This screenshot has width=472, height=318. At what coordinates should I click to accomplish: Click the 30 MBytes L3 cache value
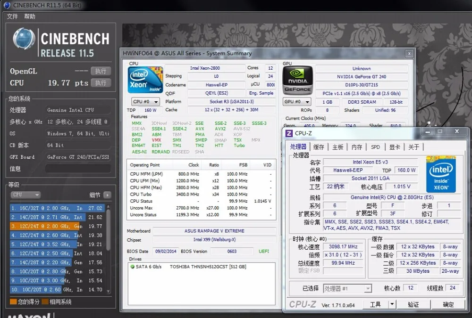pos(418,271)
